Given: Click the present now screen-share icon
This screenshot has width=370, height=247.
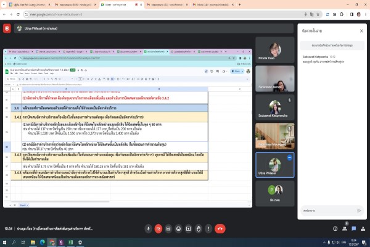Looking at the screenshot, I should point(188,228).
